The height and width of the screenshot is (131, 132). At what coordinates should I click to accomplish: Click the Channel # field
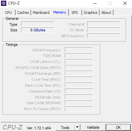[104, 24]
